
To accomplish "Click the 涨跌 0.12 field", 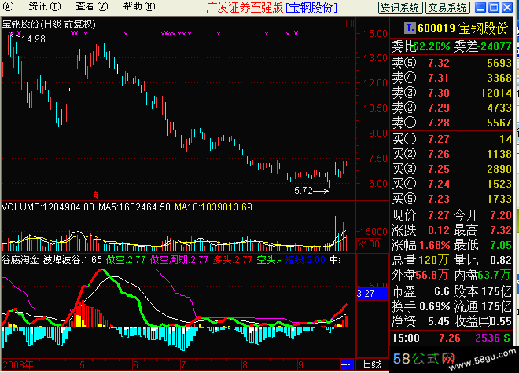I will point(421,230).
